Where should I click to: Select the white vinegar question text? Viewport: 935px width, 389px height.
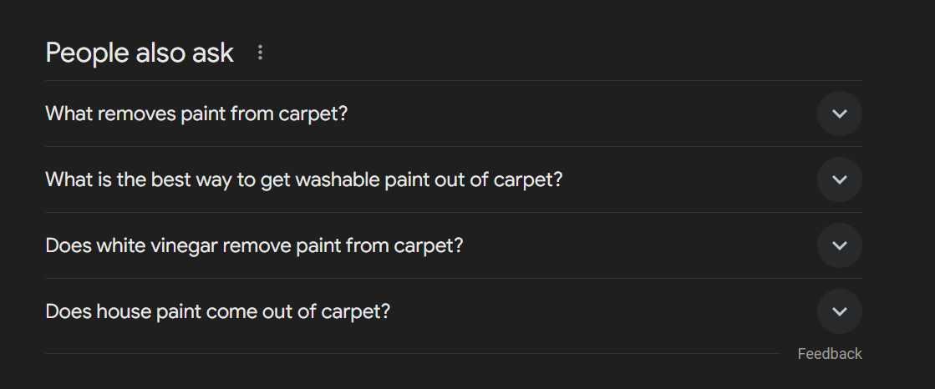254,245
